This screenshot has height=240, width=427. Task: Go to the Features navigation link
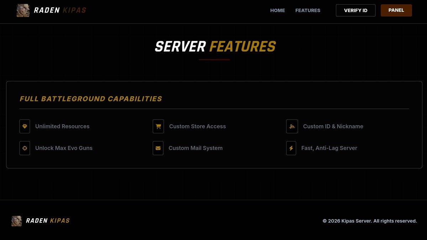pyautogui.click(x=308, y=10)
